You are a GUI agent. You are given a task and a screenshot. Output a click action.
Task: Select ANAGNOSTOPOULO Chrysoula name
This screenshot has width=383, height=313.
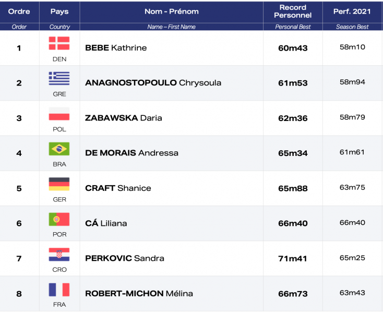[x=153, y=83]
